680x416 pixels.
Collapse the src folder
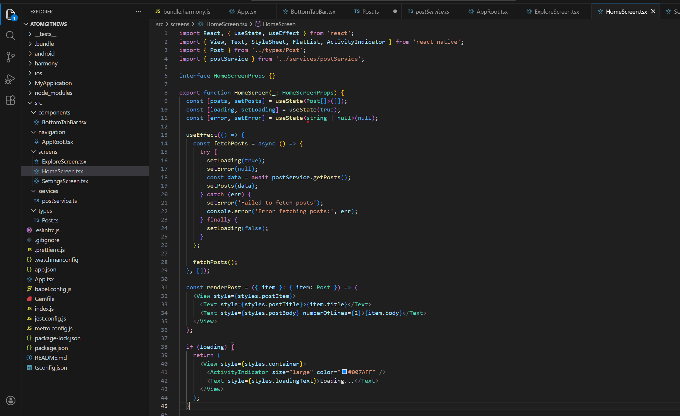[x=30, y=103]
